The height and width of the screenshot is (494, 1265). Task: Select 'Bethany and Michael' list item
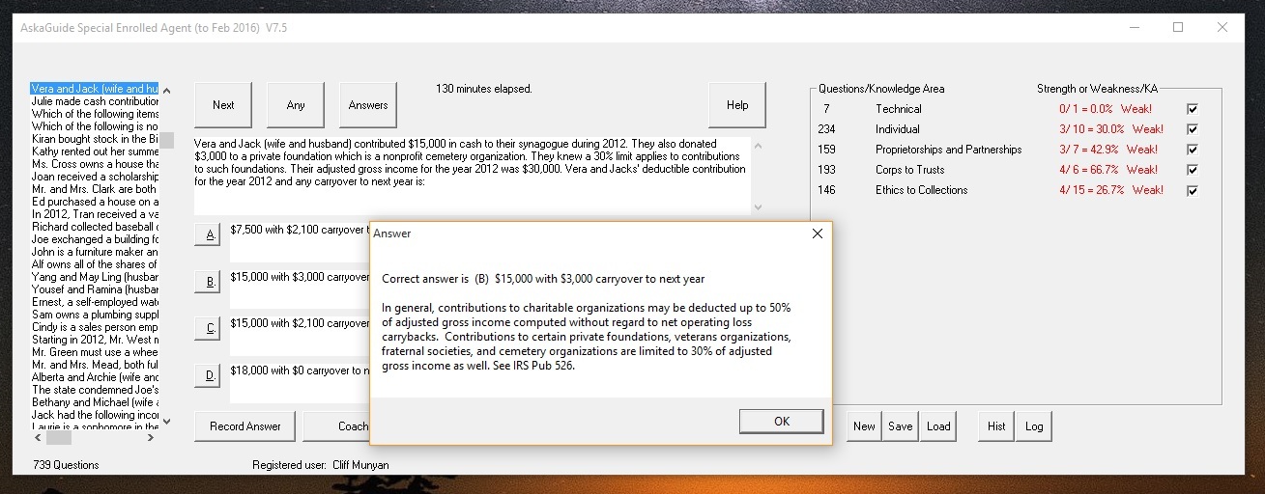[95, 402]
